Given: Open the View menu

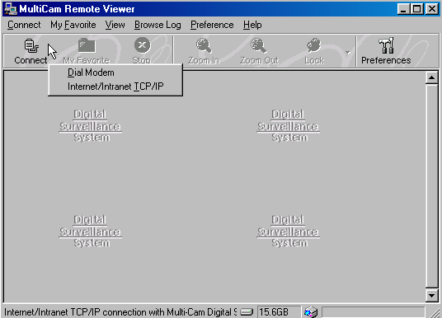Looking at the screenshot, I should tap(115, 25).
